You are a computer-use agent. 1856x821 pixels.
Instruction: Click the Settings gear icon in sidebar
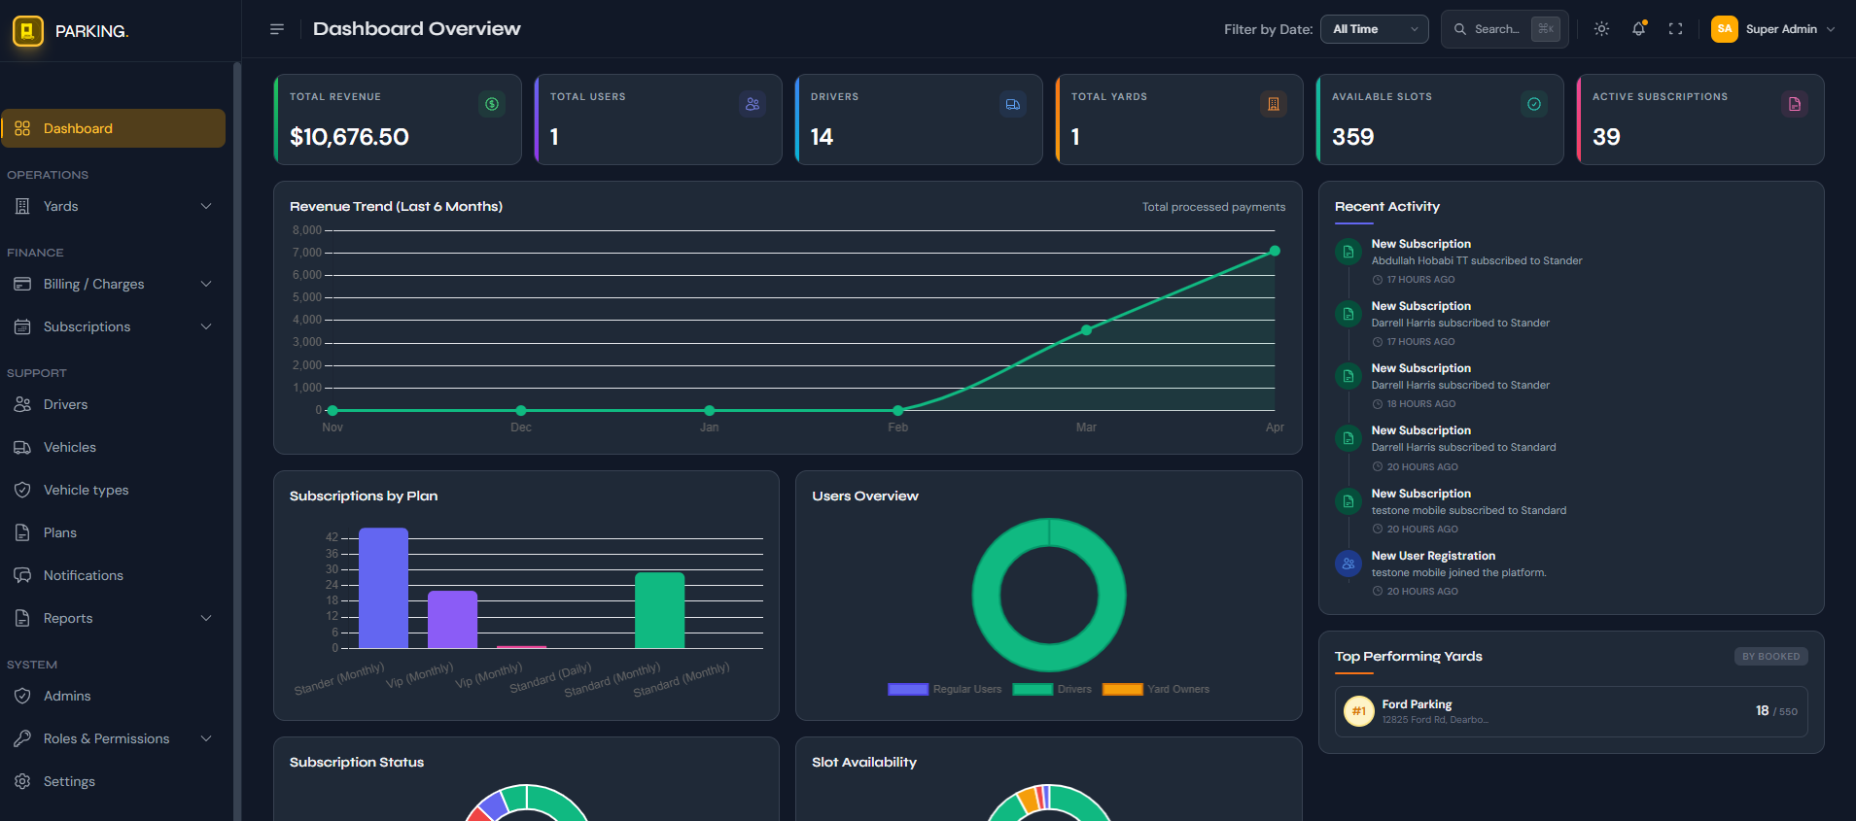point(22,781)
